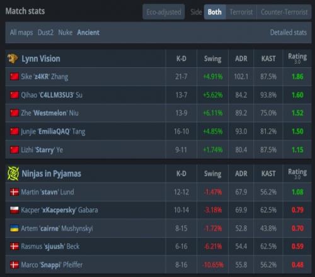Select the Ancient map tab
The width and height of the screenshot is (315, 277).
point(88,33)
